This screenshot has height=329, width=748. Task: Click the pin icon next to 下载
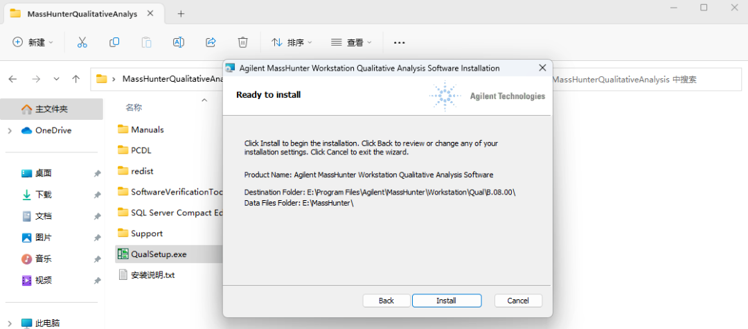pyautogui.click(x=98, y=195)
